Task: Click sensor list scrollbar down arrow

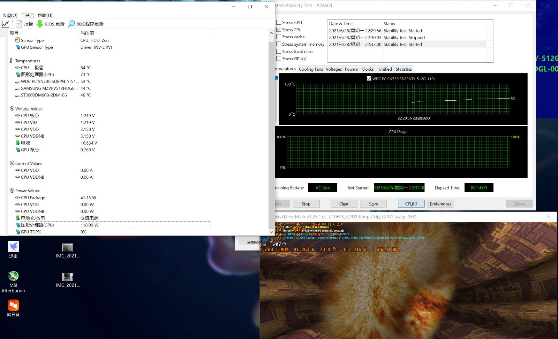Action: (x=271, y=232)
